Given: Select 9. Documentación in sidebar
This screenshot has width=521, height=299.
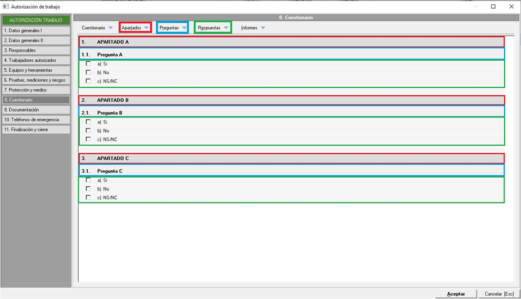Looking at the screenshot, I should click(36, 109).
